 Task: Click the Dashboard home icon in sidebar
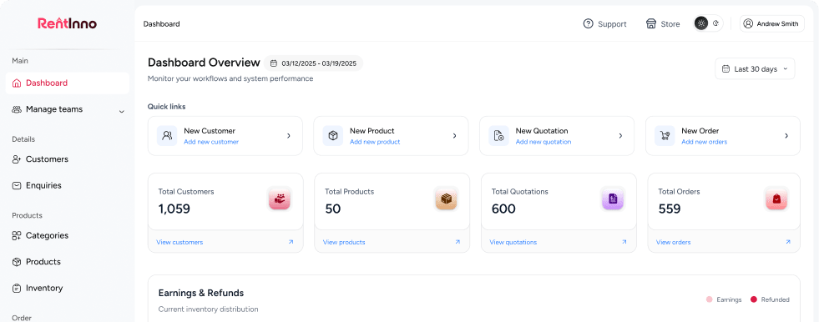17,83
